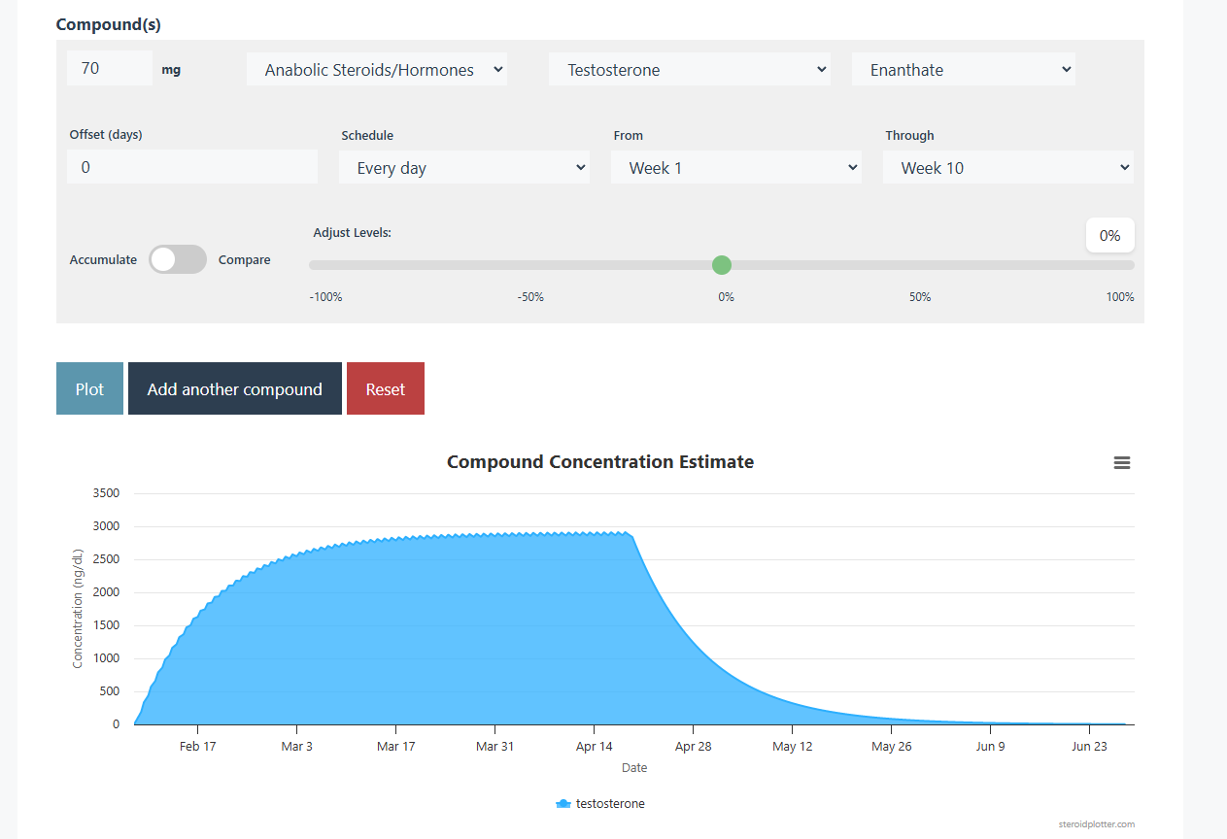Expand the Schedule 'Every day' dropdown
The image size is (1227, 839).
pos(463,168)
